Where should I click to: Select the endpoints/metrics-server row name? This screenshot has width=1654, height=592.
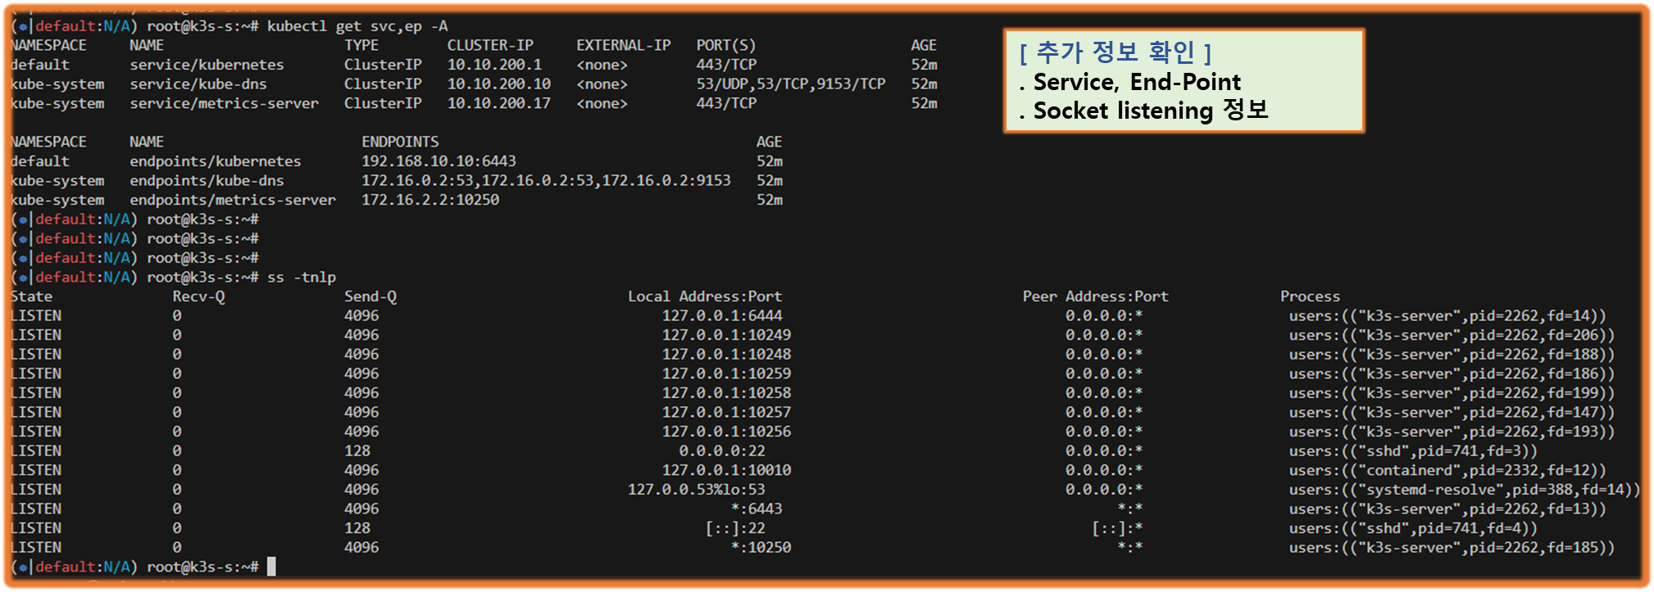[x=233, y=201]
